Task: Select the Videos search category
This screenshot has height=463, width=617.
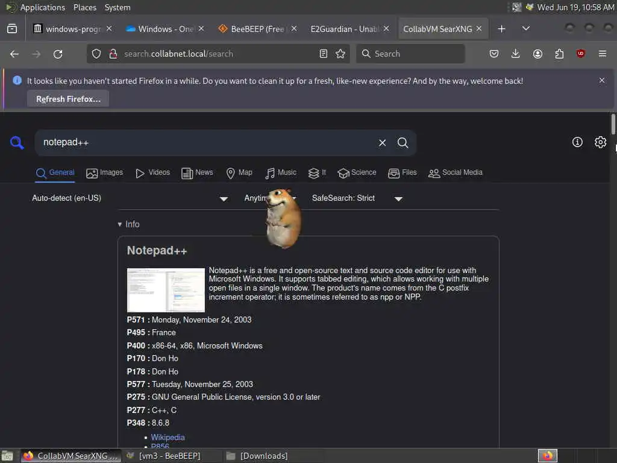Action: click(x=152, y=173)
